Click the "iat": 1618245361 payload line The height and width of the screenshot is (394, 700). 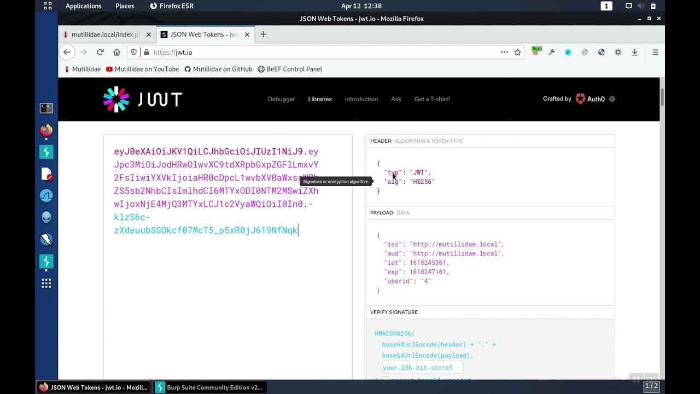(417, 263)
